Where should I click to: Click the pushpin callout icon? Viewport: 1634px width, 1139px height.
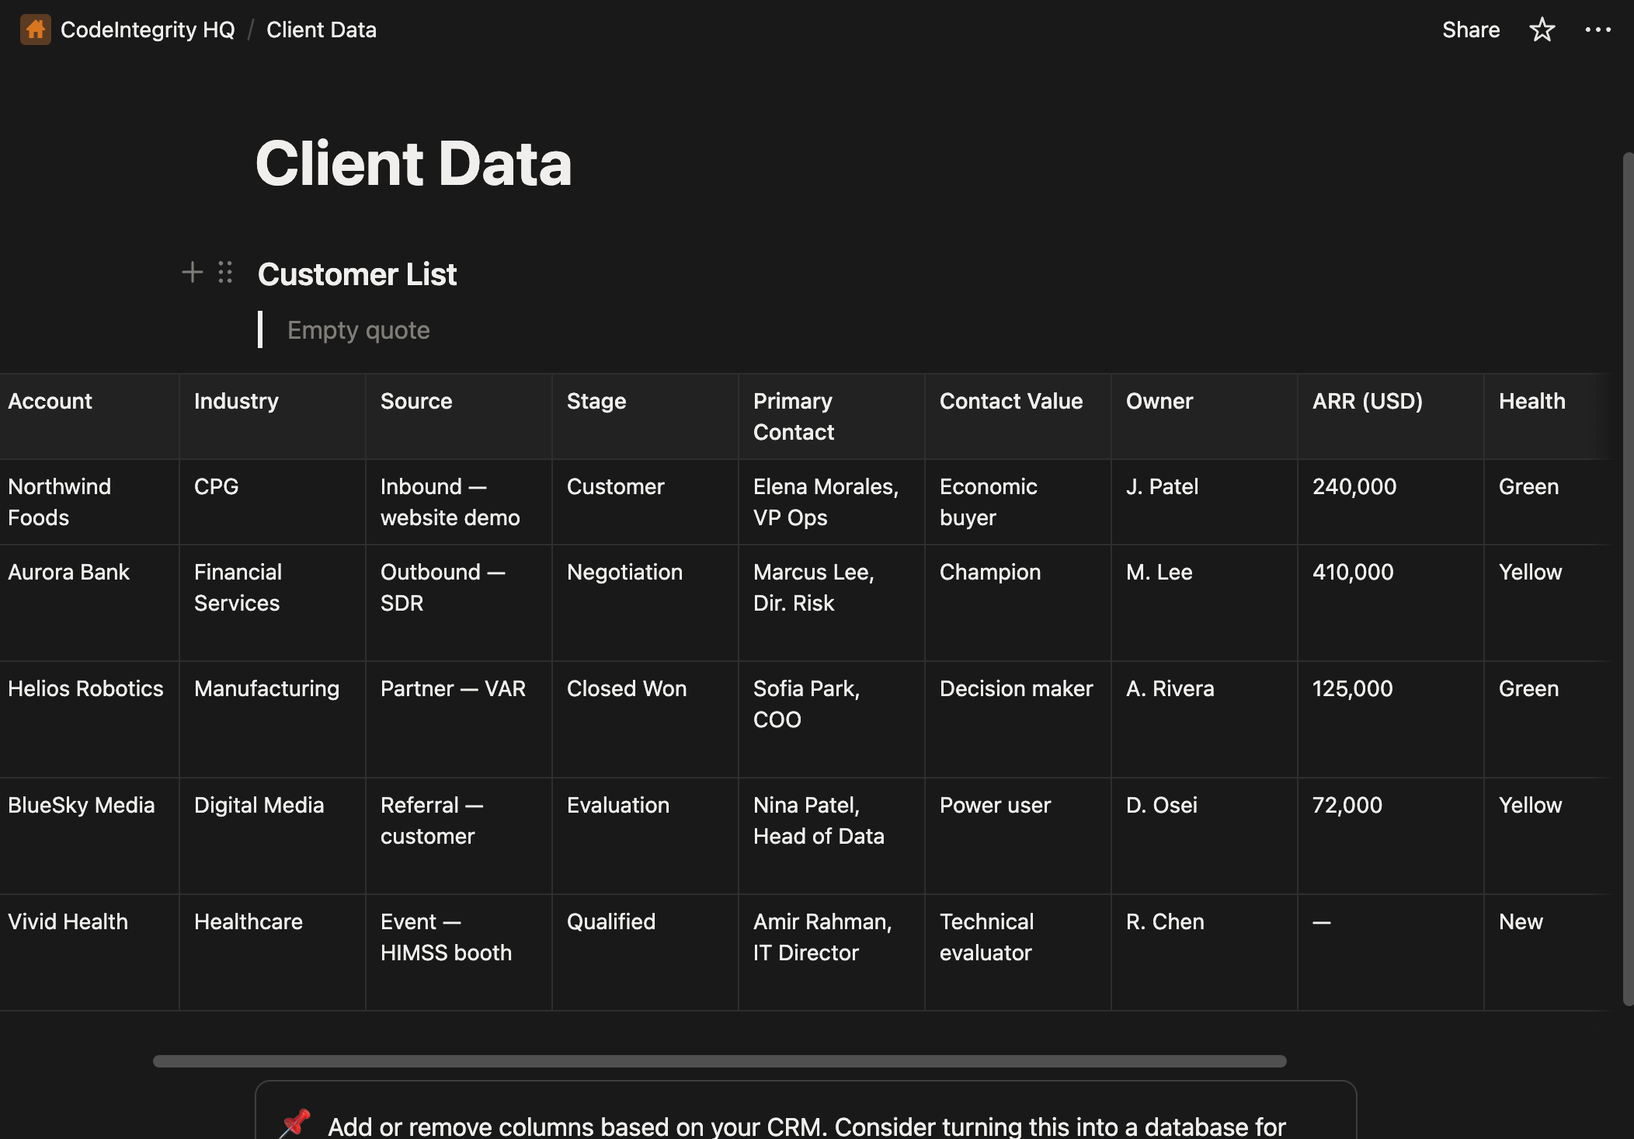point(296,1123)
